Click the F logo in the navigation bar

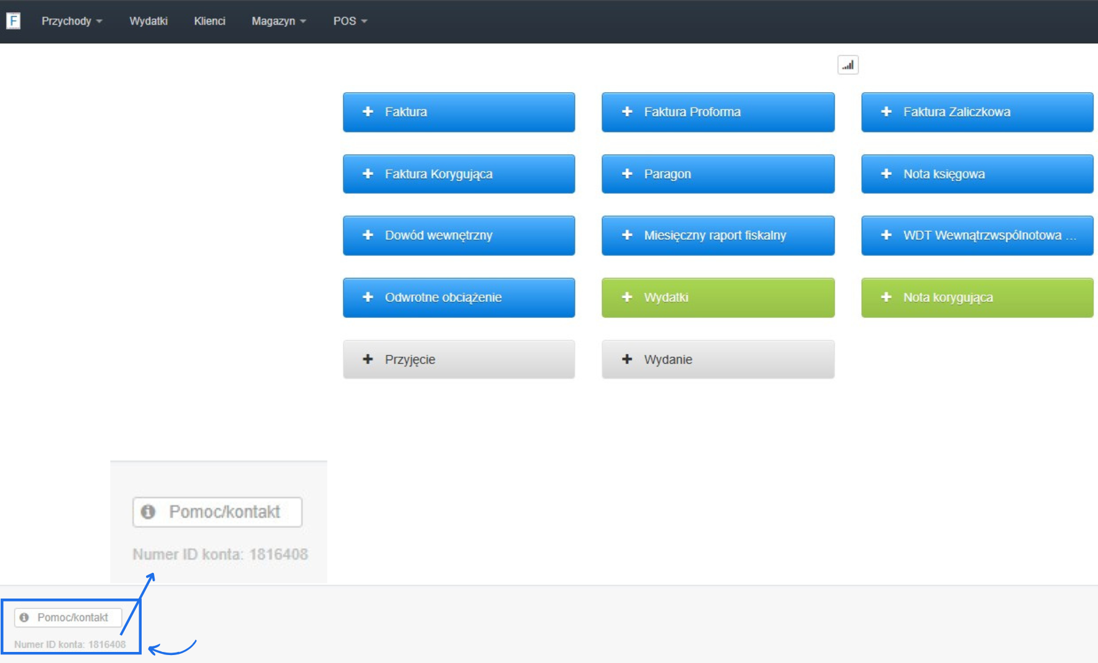[13, 21]
